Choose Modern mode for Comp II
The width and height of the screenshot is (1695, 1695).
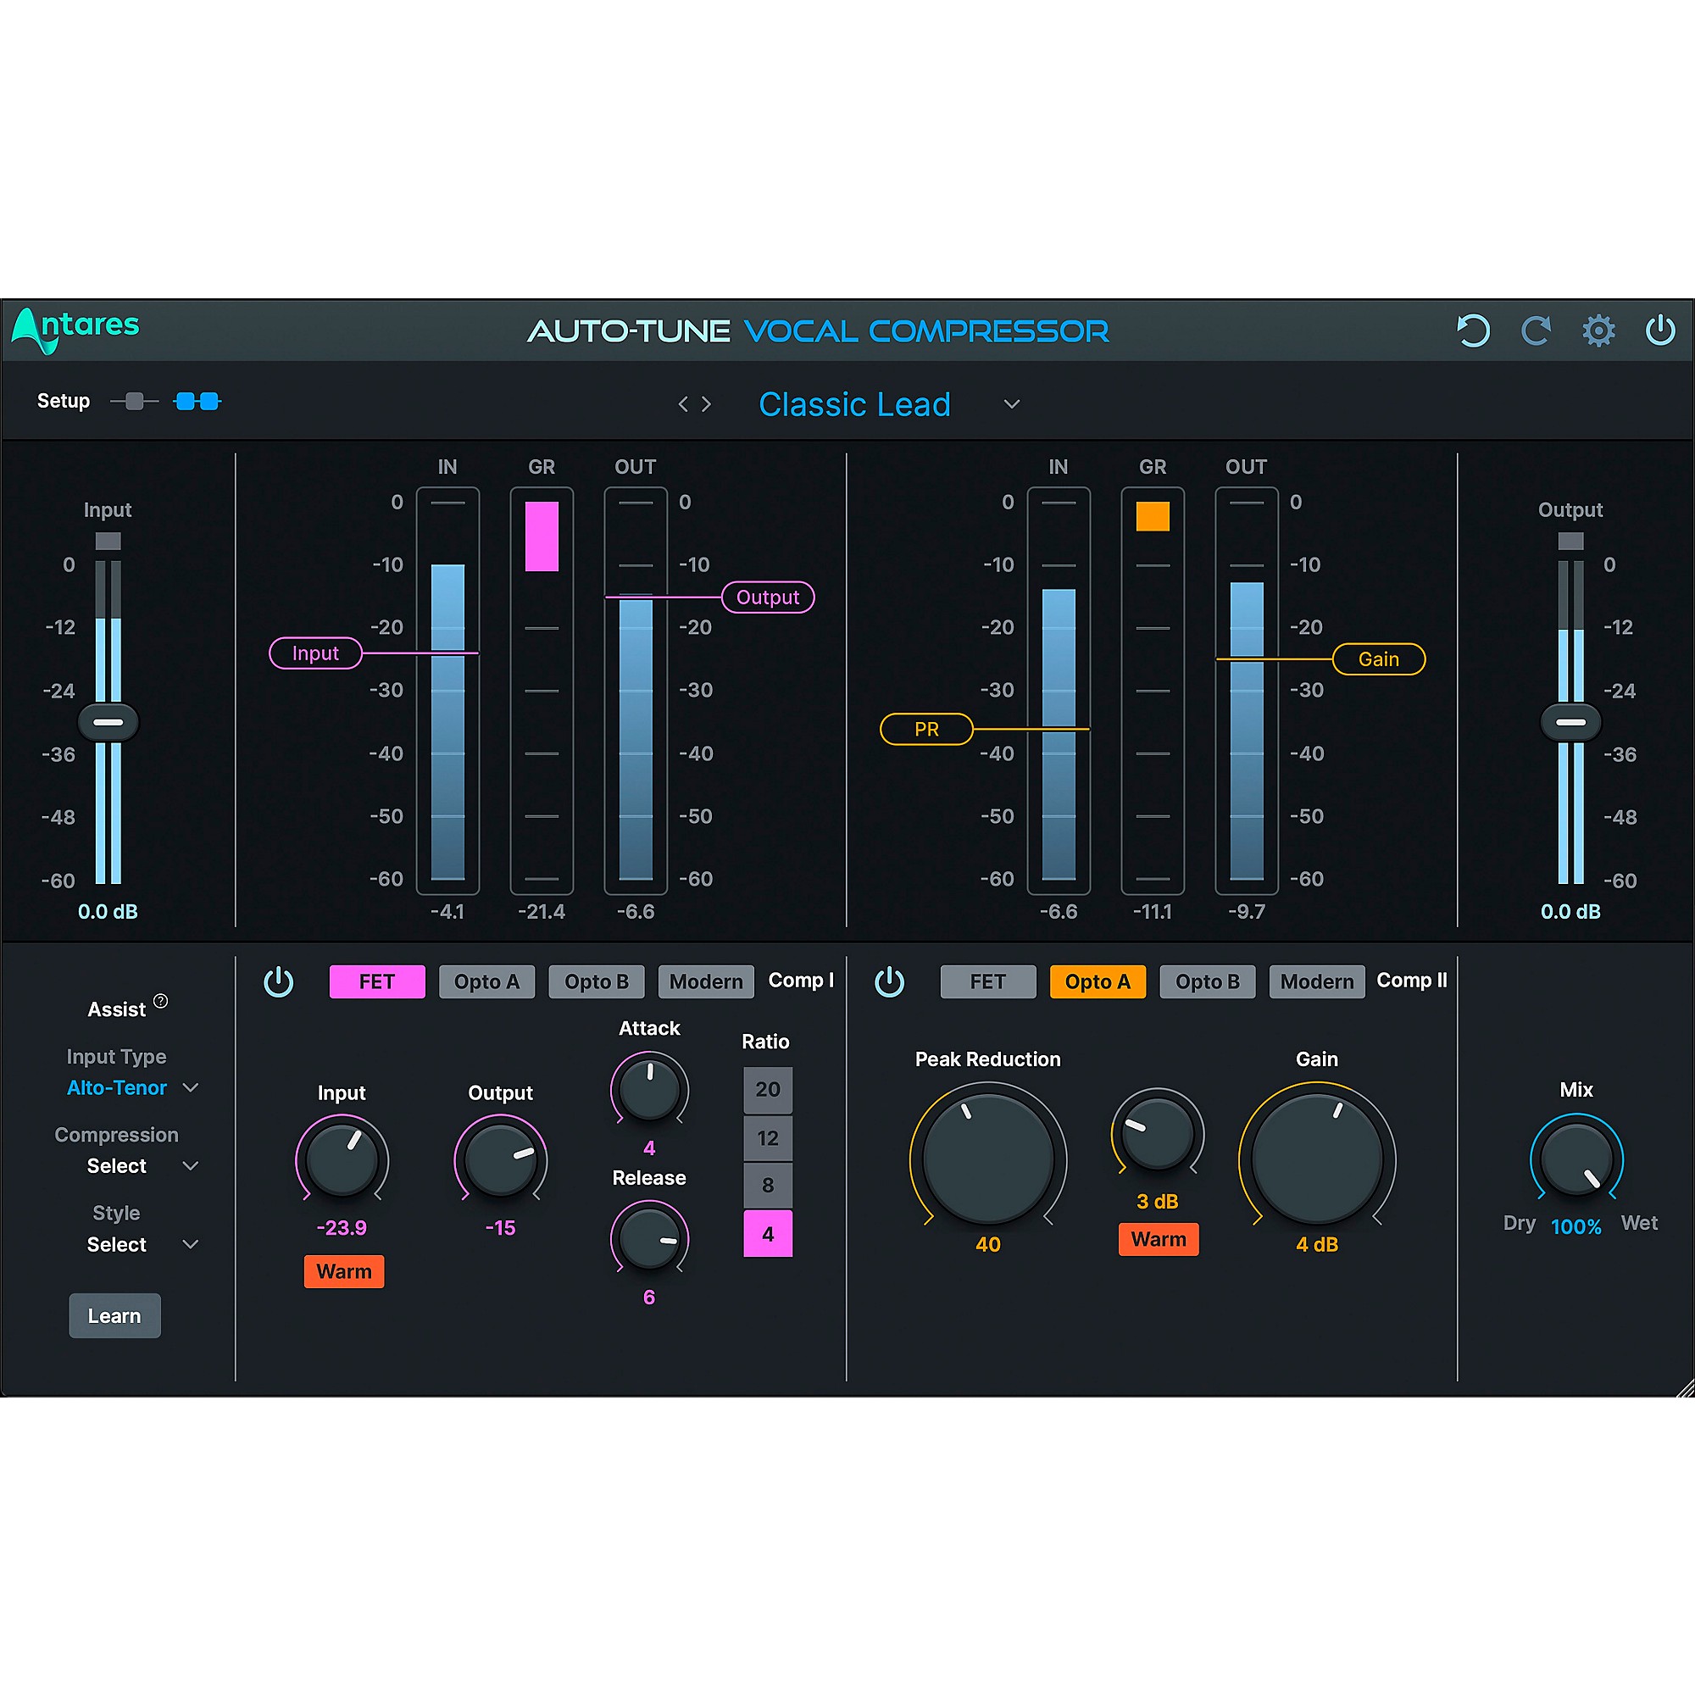pyautogui.click(x=1317, y=981)
